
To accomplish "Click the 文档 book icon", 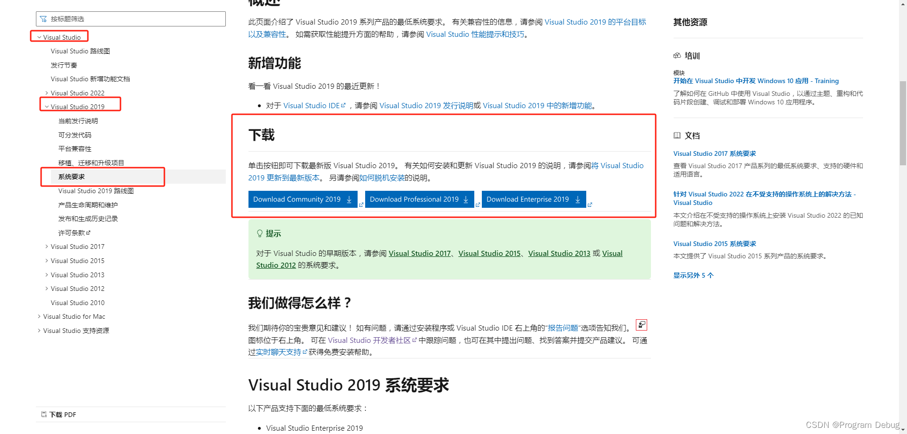I will click(x=677, y=136).
